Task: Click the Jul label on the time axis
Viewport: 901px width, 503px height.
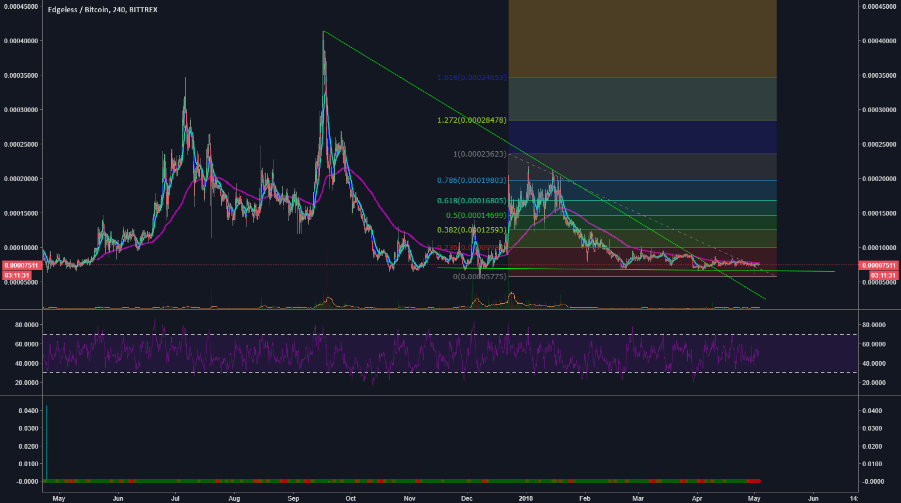Action: pyautogui.click(x=176, y=498)
